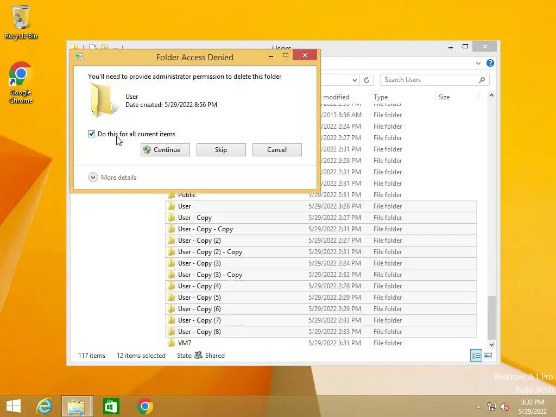Sort by the Date modified column header
The image size is (556, 417).
click(x=336, y=97)
